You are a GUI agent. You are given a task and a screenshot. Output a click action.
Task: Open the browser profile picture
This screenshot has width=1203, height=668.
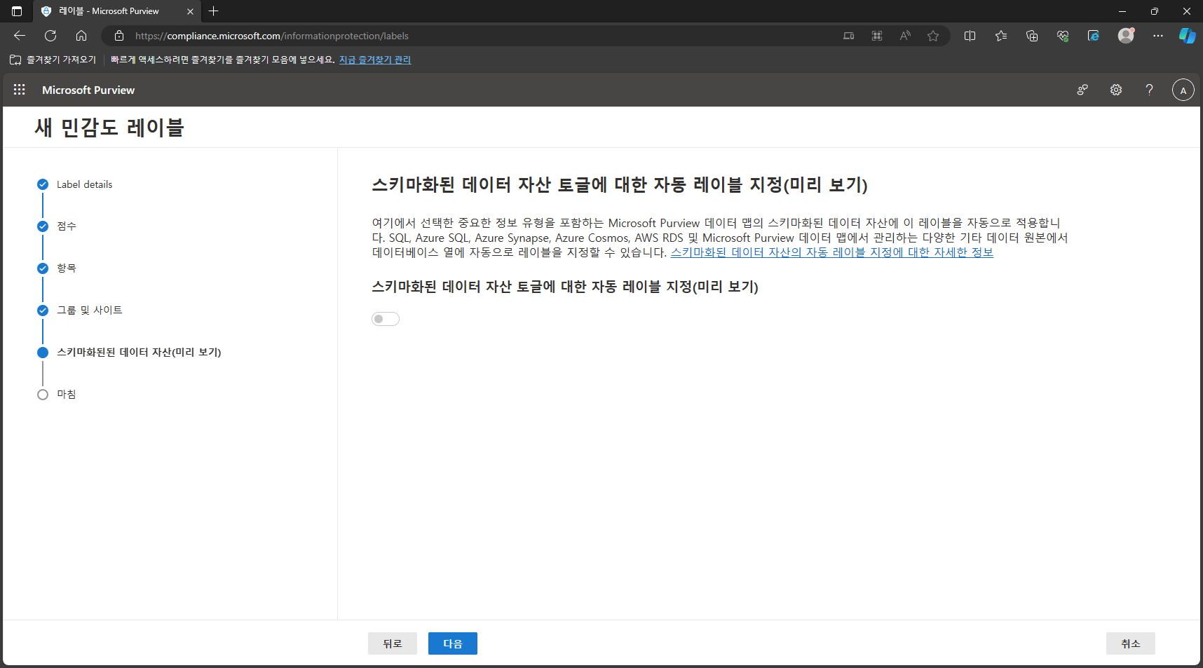1126,36
